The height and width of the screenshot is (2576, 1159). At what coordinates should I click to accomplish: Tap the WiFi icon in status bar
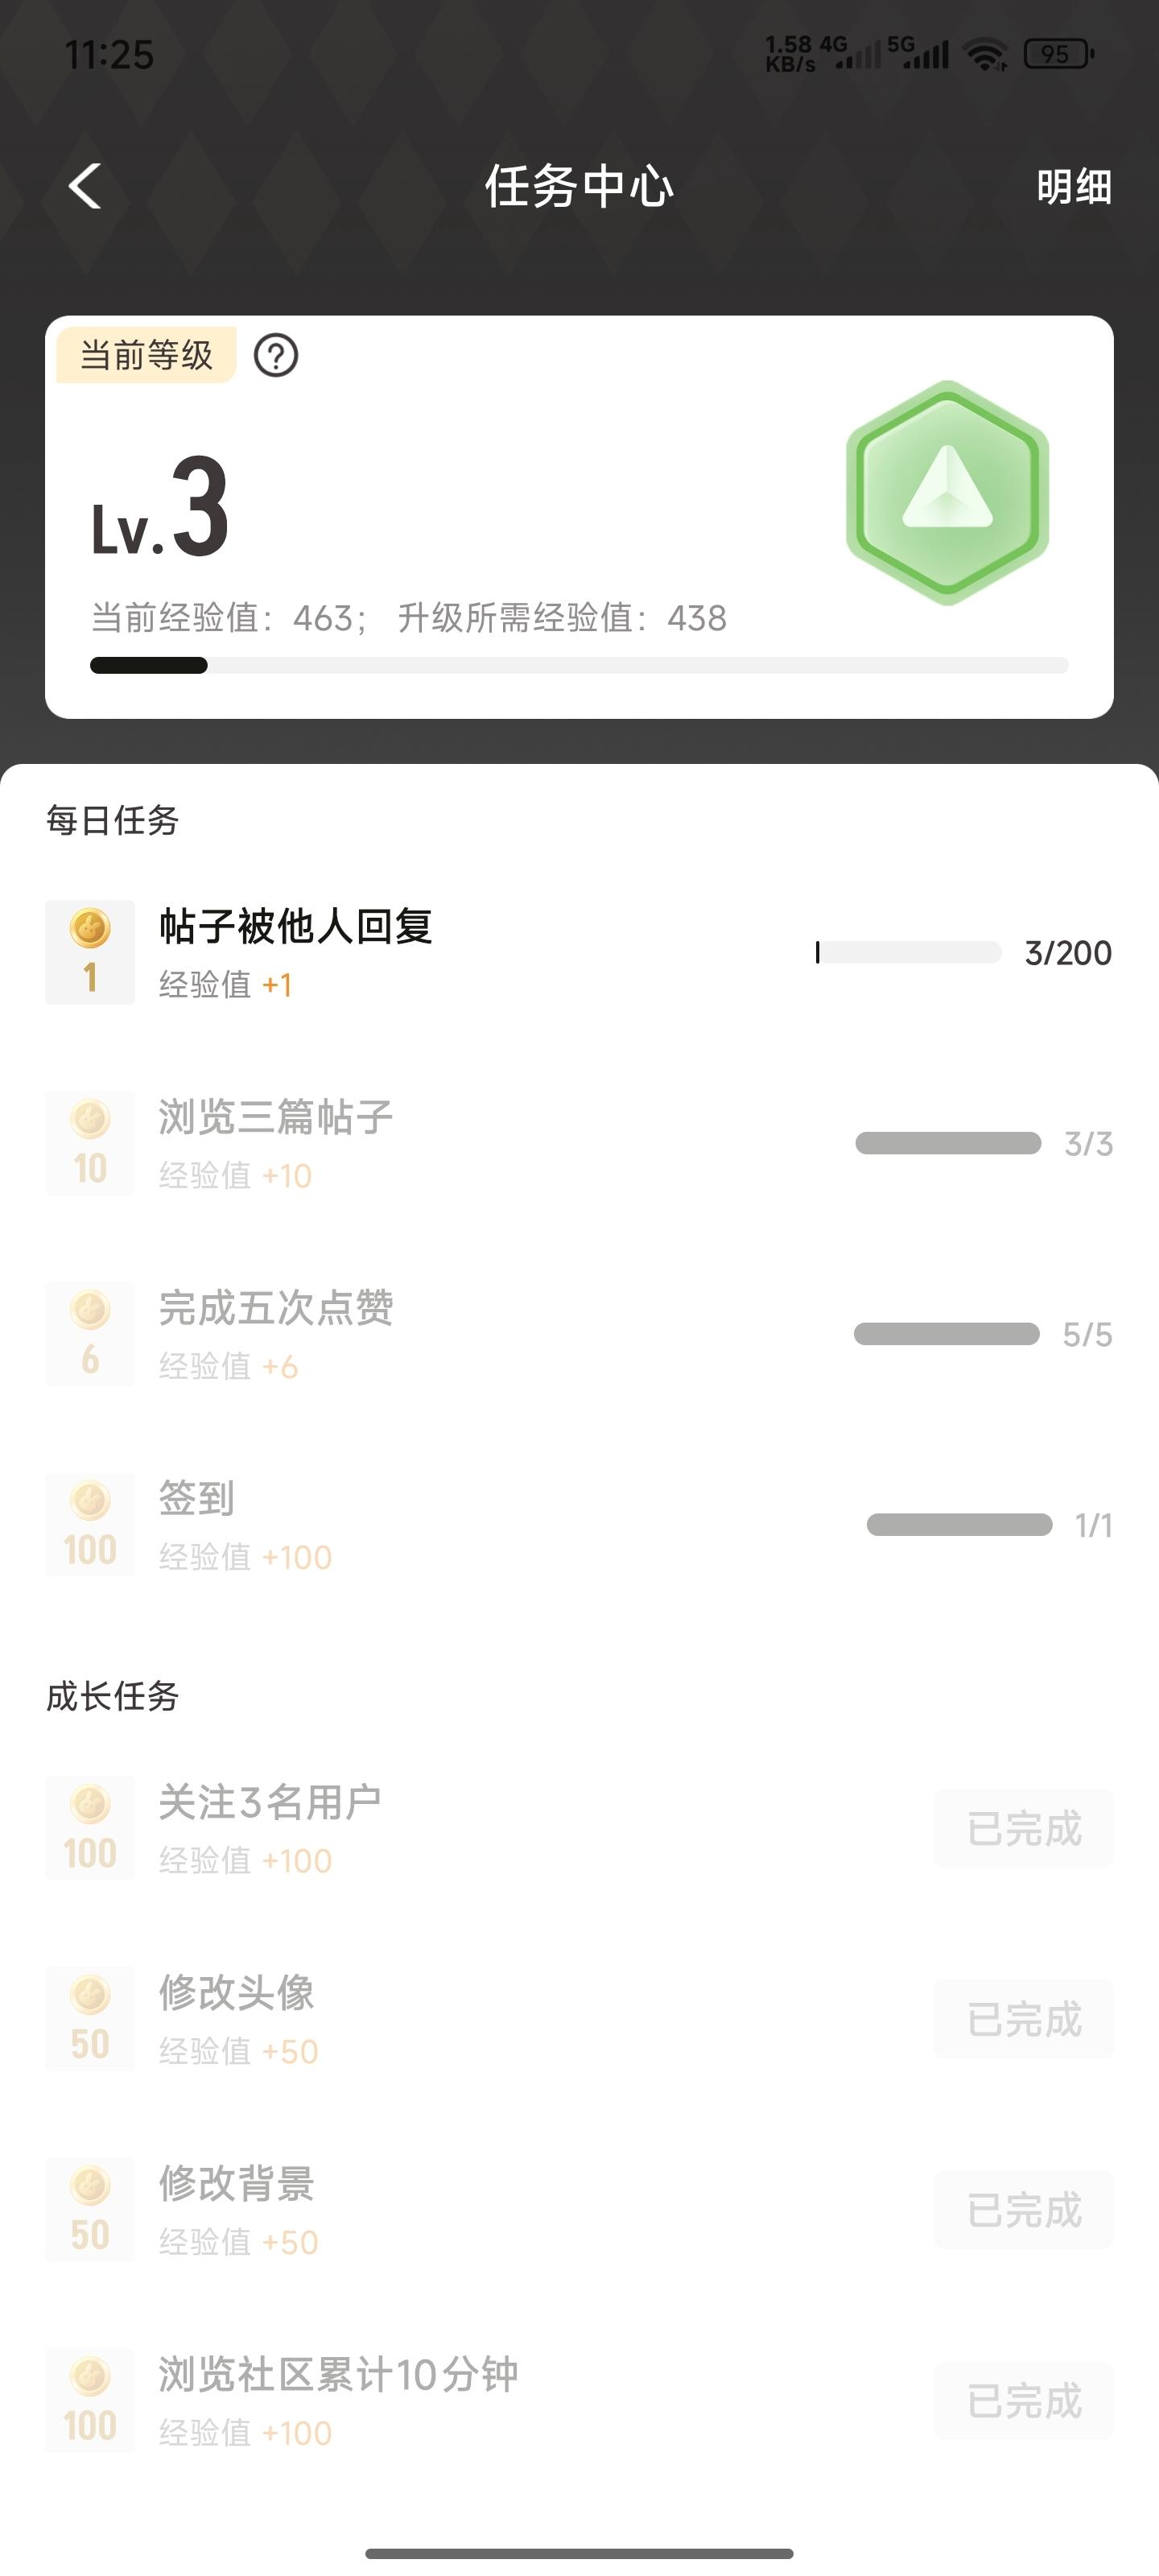(x=986, y=54)
